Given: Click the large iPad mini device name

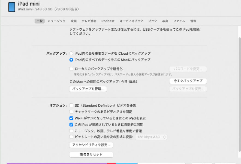Looking at the screenshot, I should click(29, 4).
